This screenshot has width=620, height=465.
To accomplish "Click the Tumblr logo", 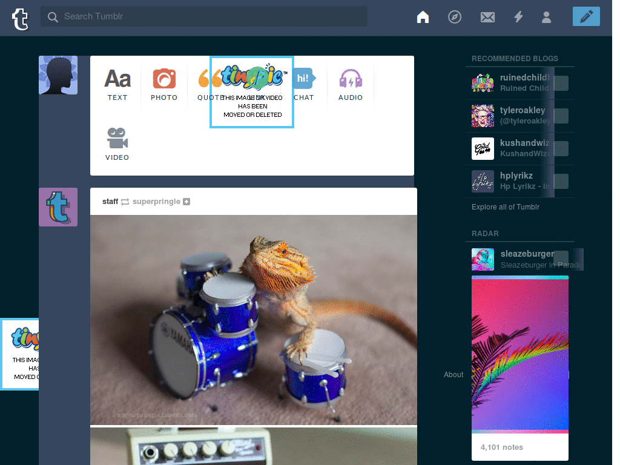I will tap(20, 19).
